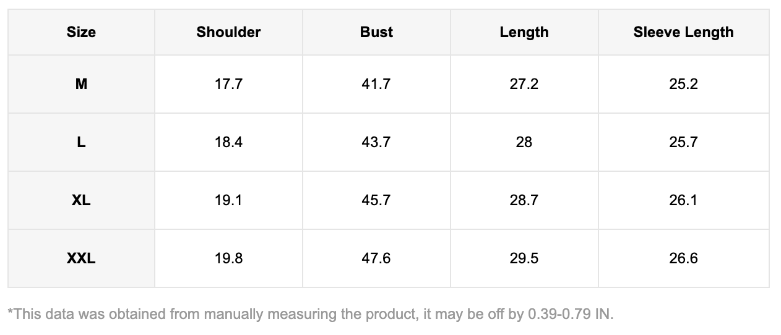Click the 47.6 bust value for XXL
Image resolution: width=781 pixels, height=335 pixels.
(376, 258)
